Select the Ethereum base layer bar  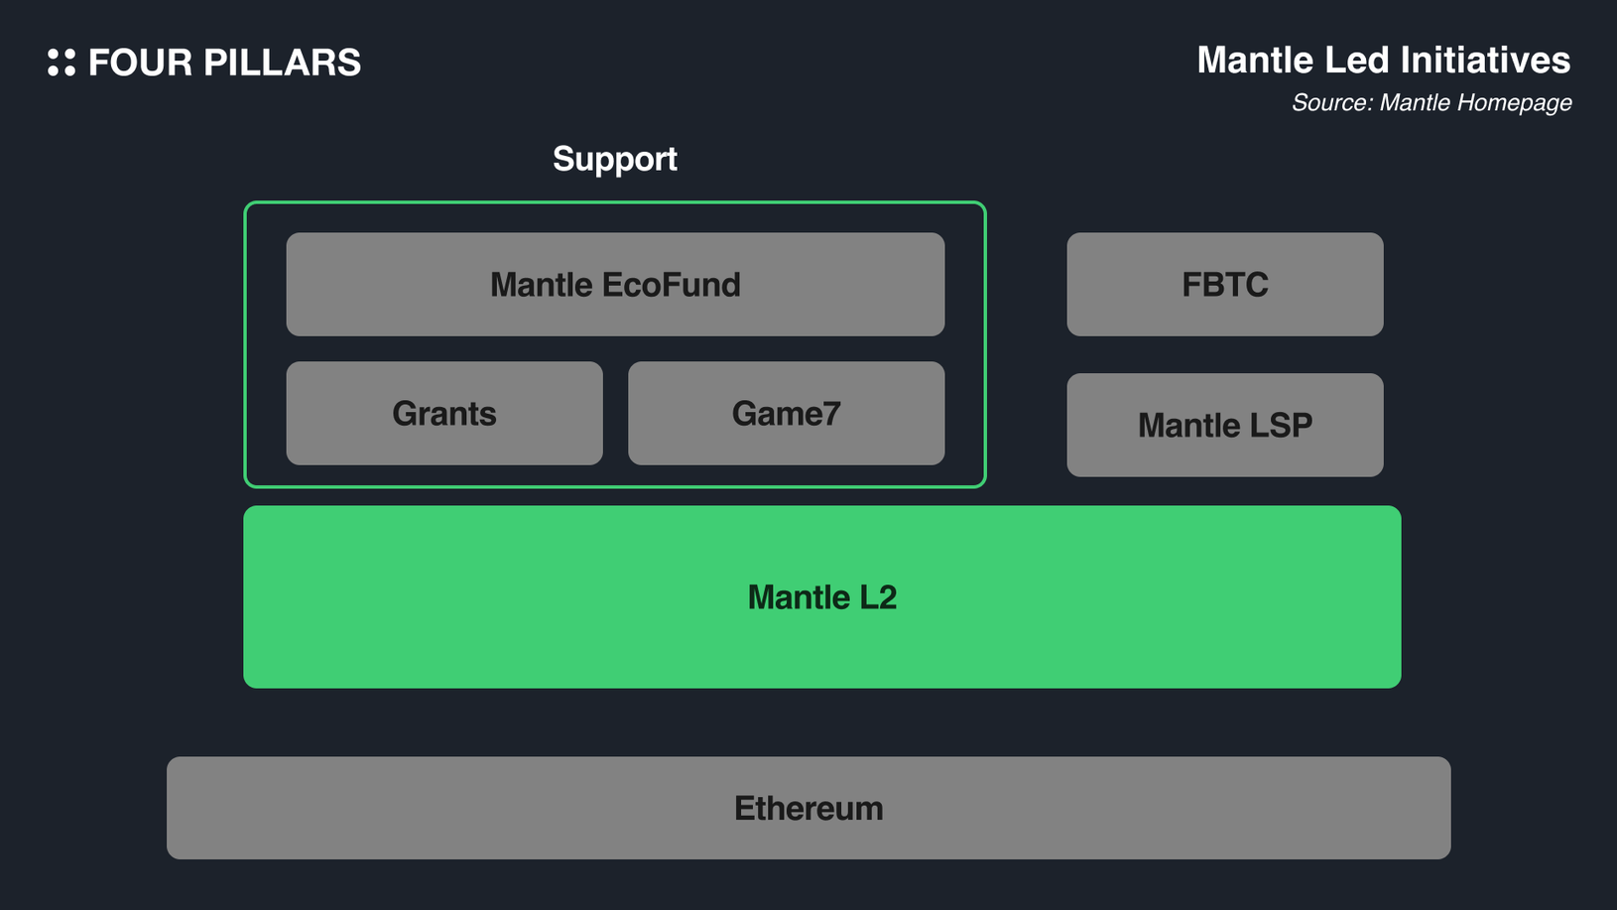tap(808, 808)
